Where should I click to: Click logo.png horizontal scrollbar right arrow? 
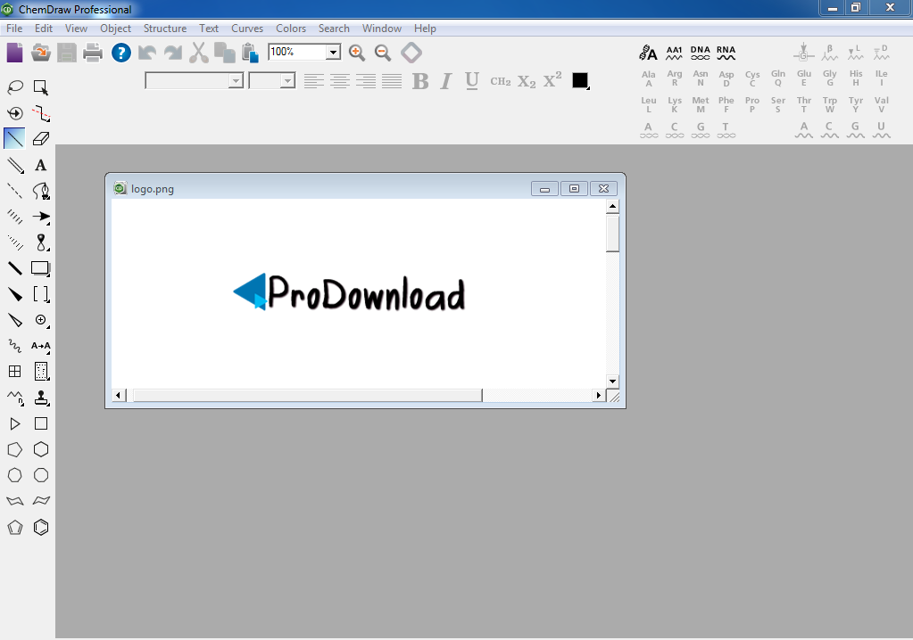(x=599, y=395)
